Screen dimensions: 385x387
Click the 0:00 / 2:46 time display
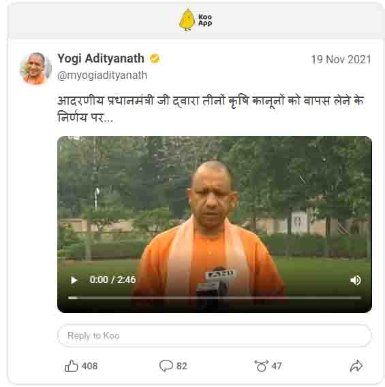tap(112, 280)
